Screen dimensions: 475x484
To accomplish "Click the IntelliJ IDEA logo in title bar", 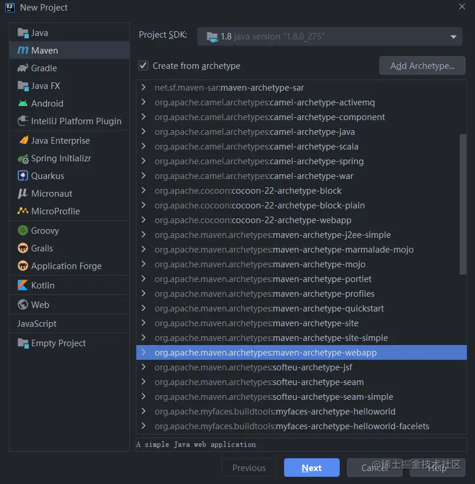I will tap(10, 8).
